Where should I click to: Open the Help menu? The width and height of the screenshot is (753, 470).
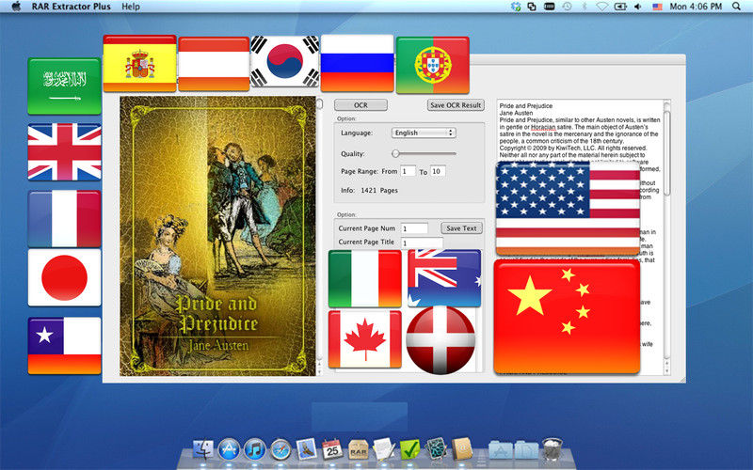point(131,7)
